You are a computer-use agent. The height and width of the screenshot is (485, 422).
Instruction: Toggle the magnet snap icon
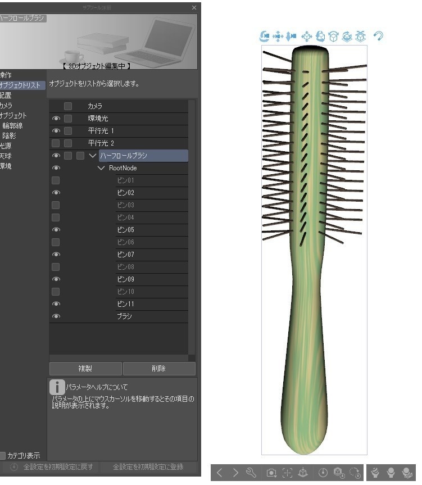click(x=378, y=36)
